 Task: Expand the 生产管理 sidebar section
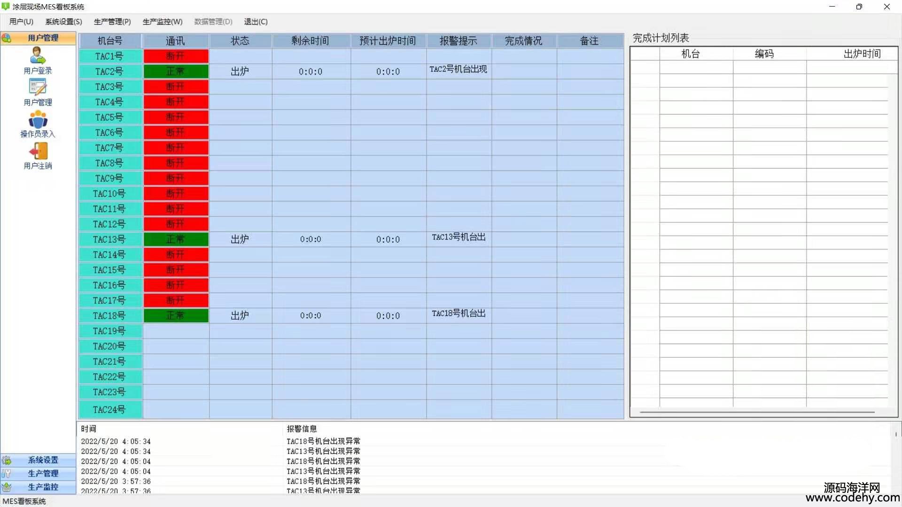tap(38, 473)
